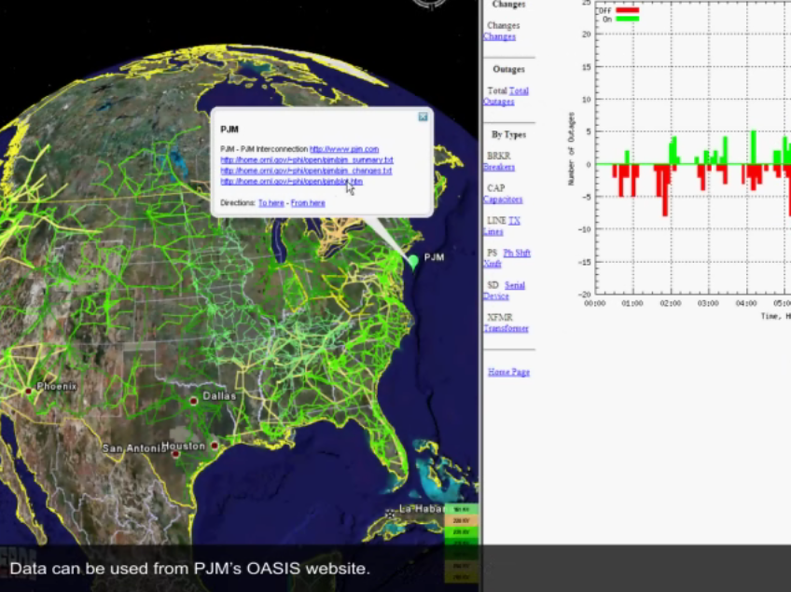The width and height of the screenshot is (791, 592).
Task: Open the pjm_summary.txt link
Action: pyautogui.click(x=306, y=160)
